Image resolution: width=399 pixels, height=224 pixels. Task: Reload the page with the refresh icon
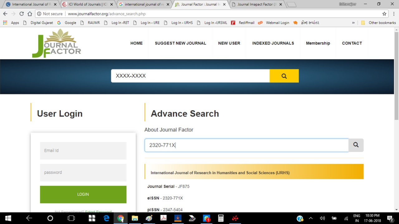tap(22, 14)
